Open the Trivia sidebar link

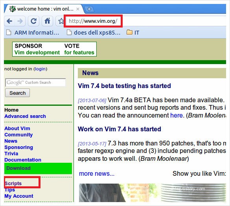tap(11, 154)
